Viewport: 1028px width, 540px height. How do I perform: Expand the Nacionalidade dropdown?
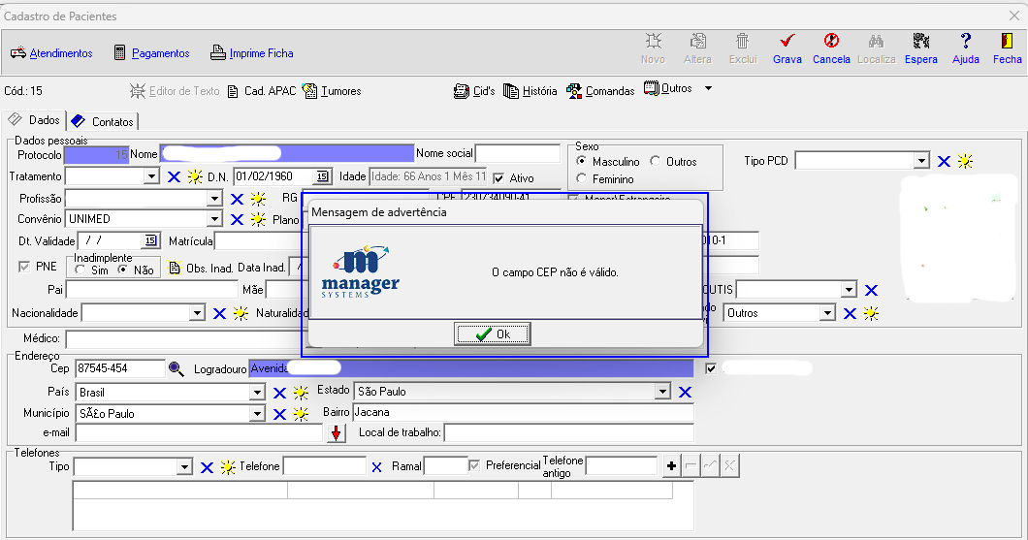[x=197, y=313]
